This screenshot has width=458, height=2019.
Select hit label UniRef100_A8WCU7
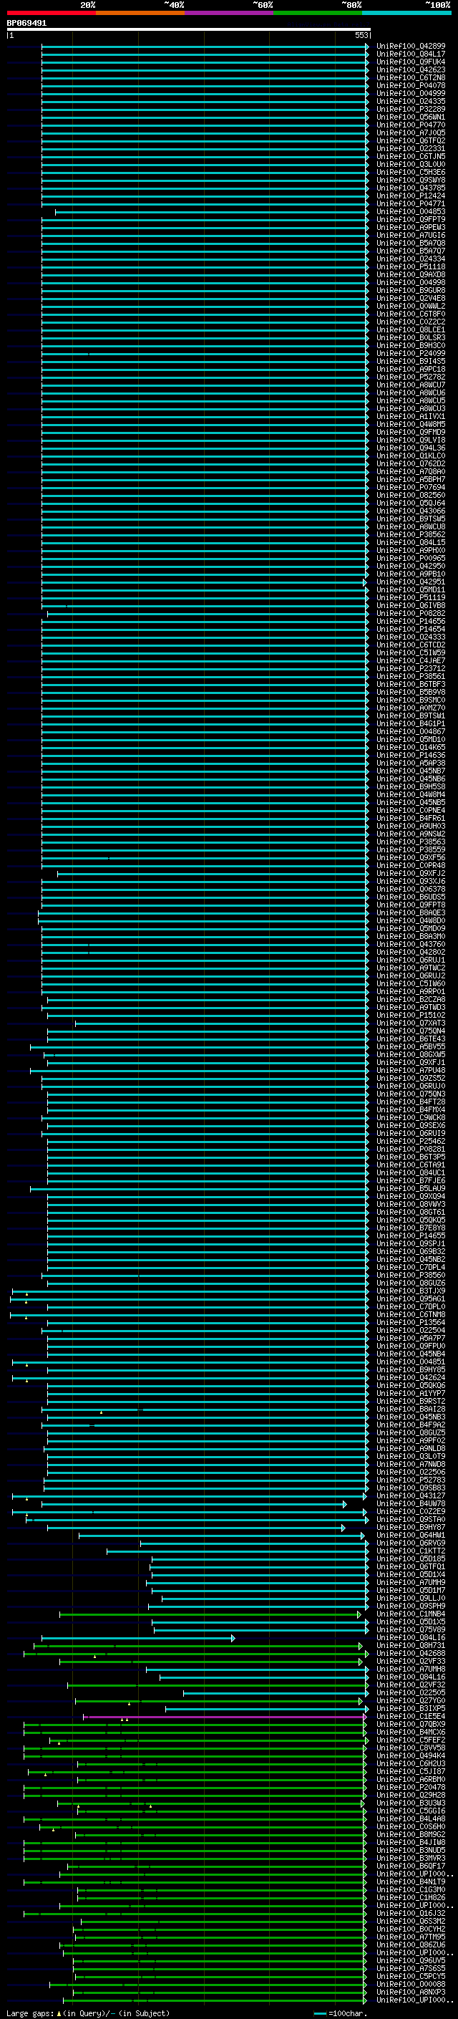pyautogui.click(x=411, y=385)
